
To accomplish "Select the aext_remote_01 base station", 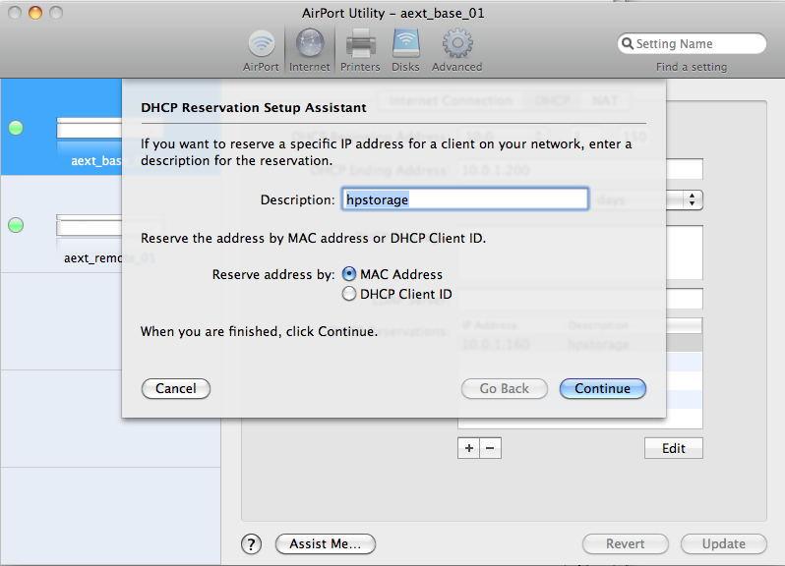I will (61, 224).
